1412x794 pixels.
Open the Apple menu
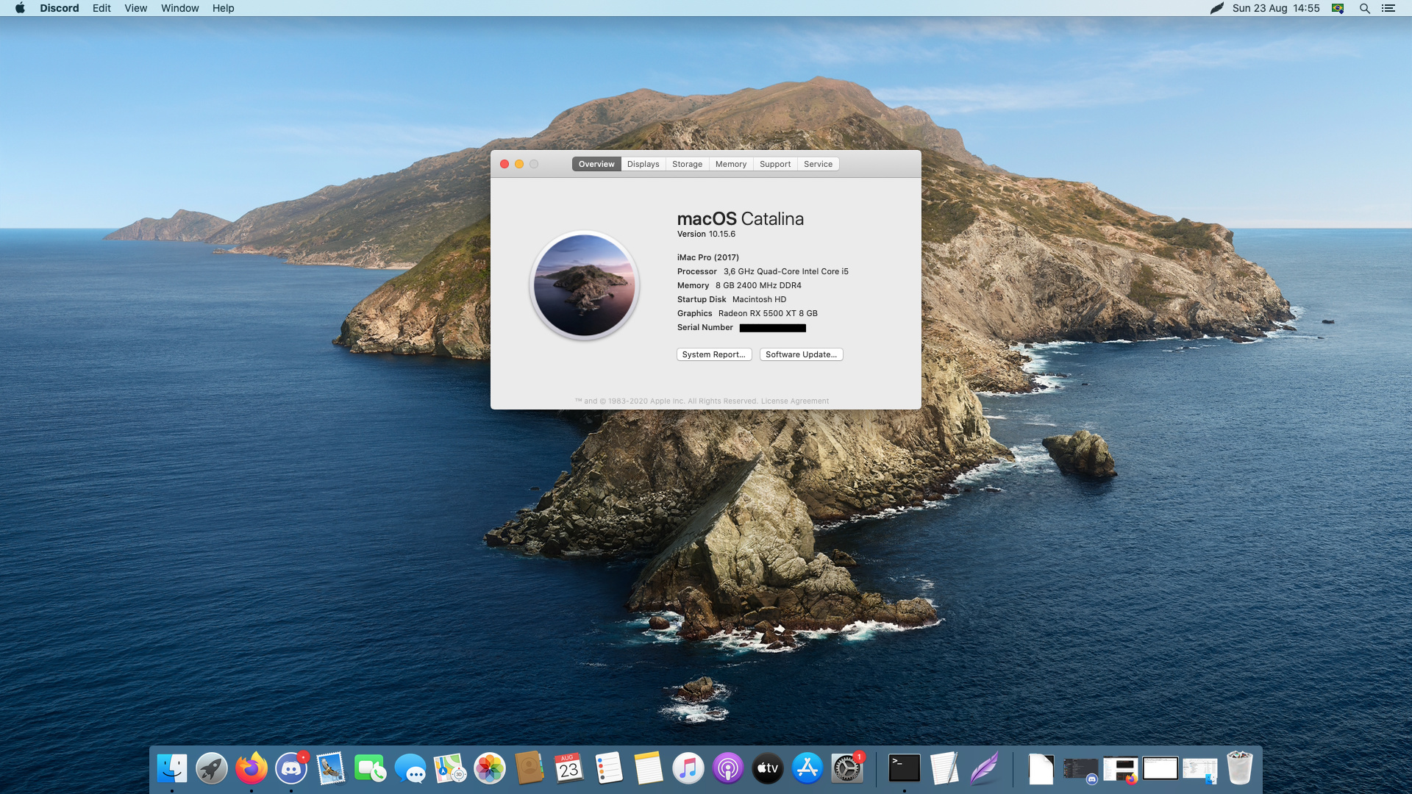coord(20,8)
